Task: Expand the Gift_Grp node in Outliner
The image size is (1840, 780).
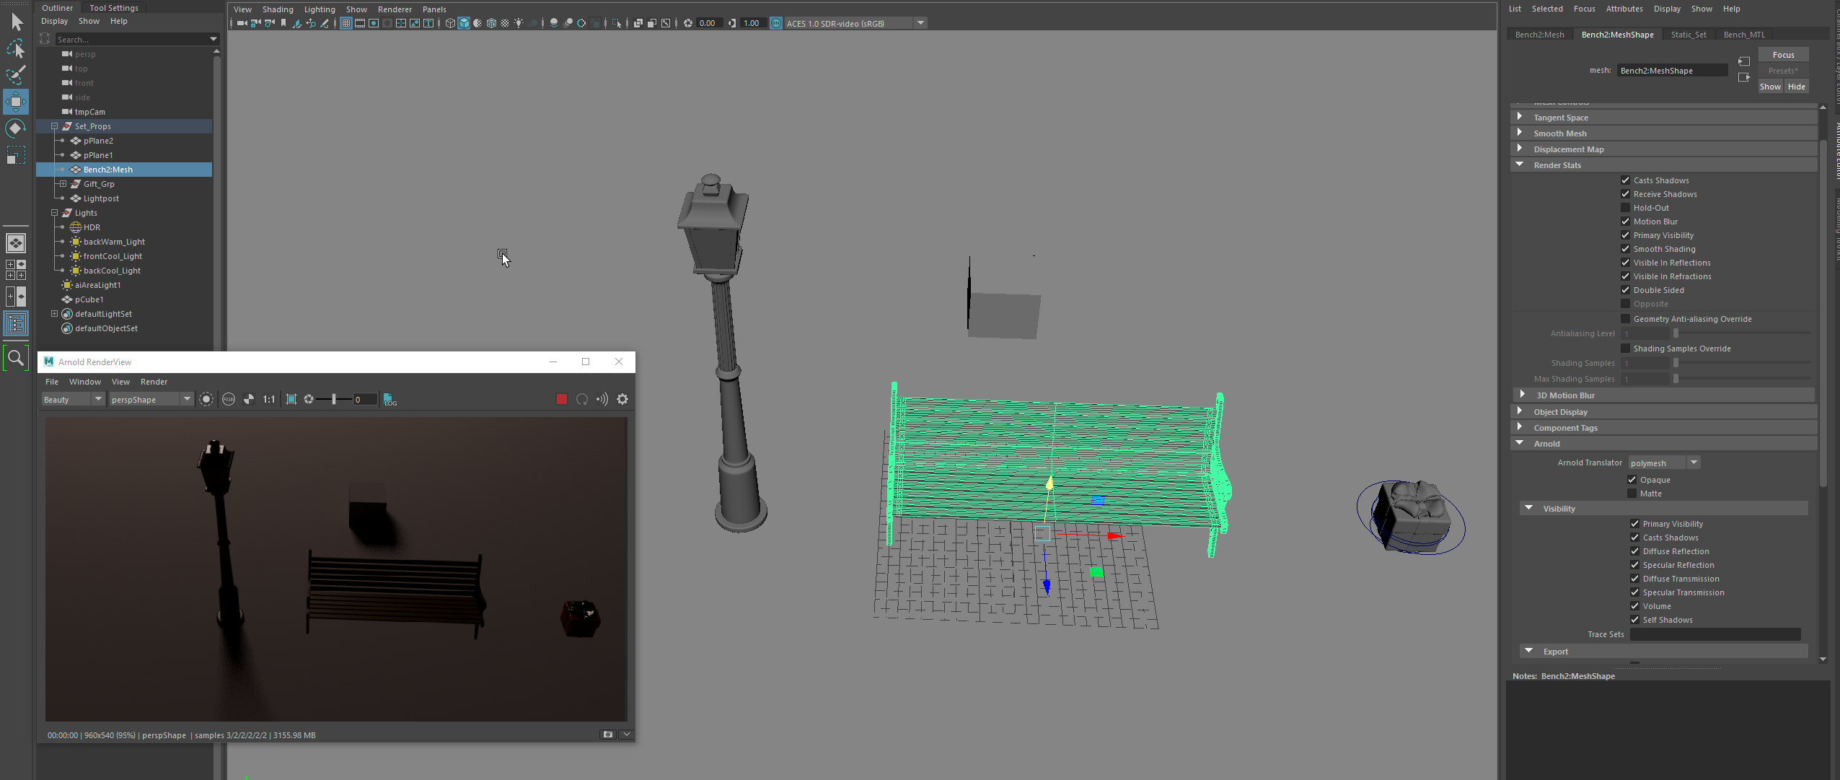Action: 63,184
